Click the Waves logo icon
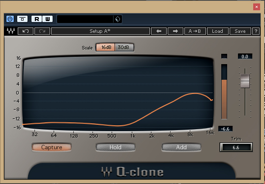Viewport: 265px width, 184px height. point(11,31)
